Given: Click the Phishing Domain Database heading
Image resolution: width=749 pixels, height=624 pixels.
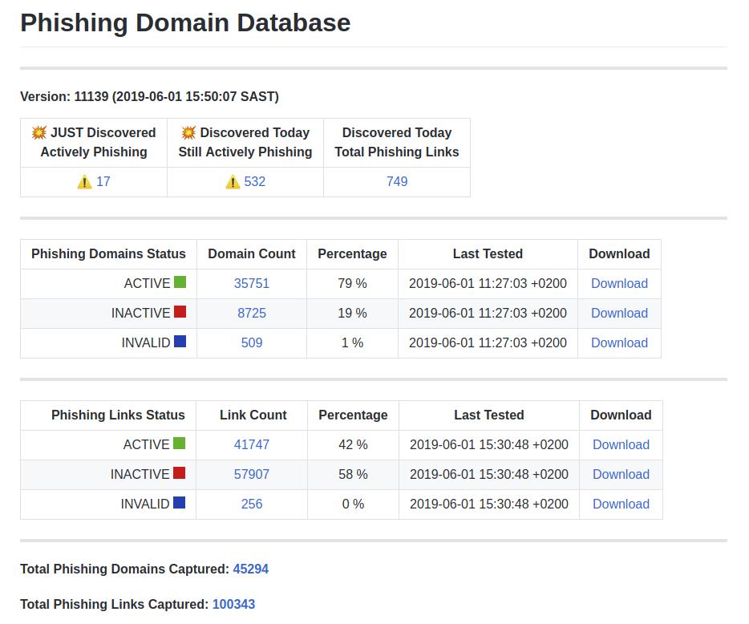Looking at the screenshot, I should 185,22.
